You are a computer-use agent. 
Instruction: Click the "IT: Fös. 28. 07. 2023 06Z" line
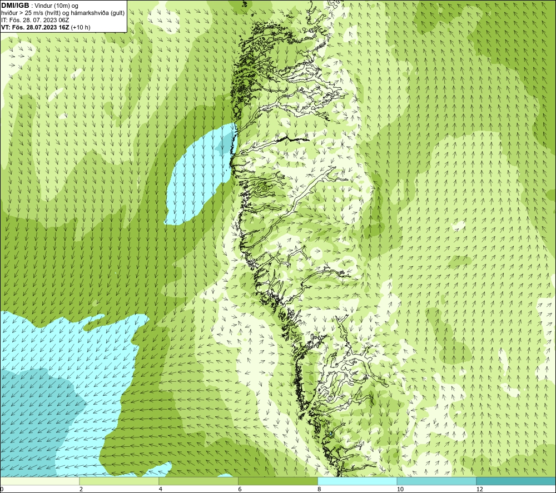click(x=35, y=20)
